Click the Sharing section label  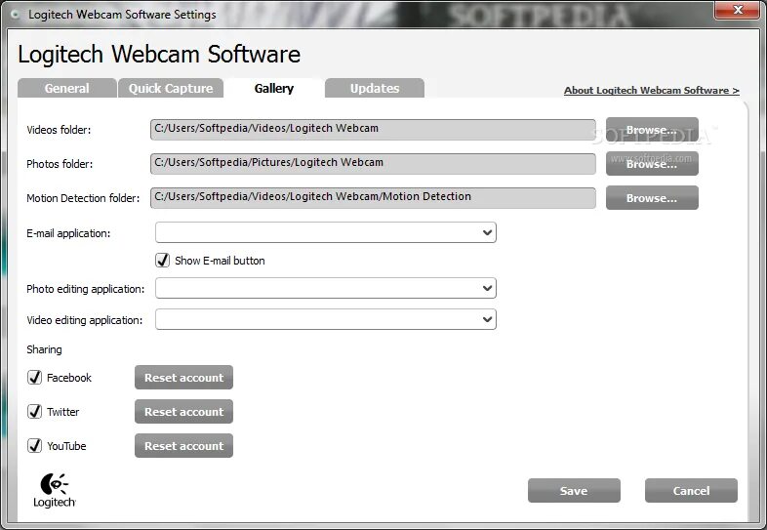(x=45, y=349)
